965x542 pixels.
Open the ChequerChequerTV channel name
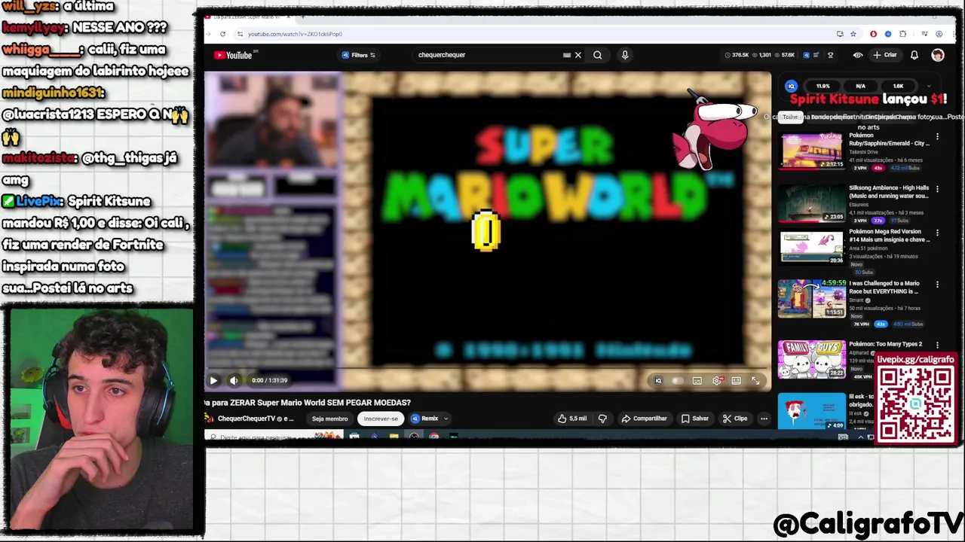click(247, 419)
